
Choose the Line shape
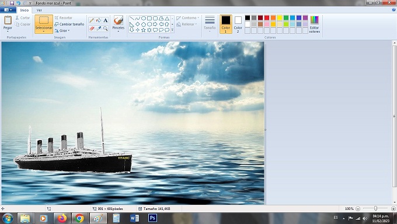pos(132,18)
